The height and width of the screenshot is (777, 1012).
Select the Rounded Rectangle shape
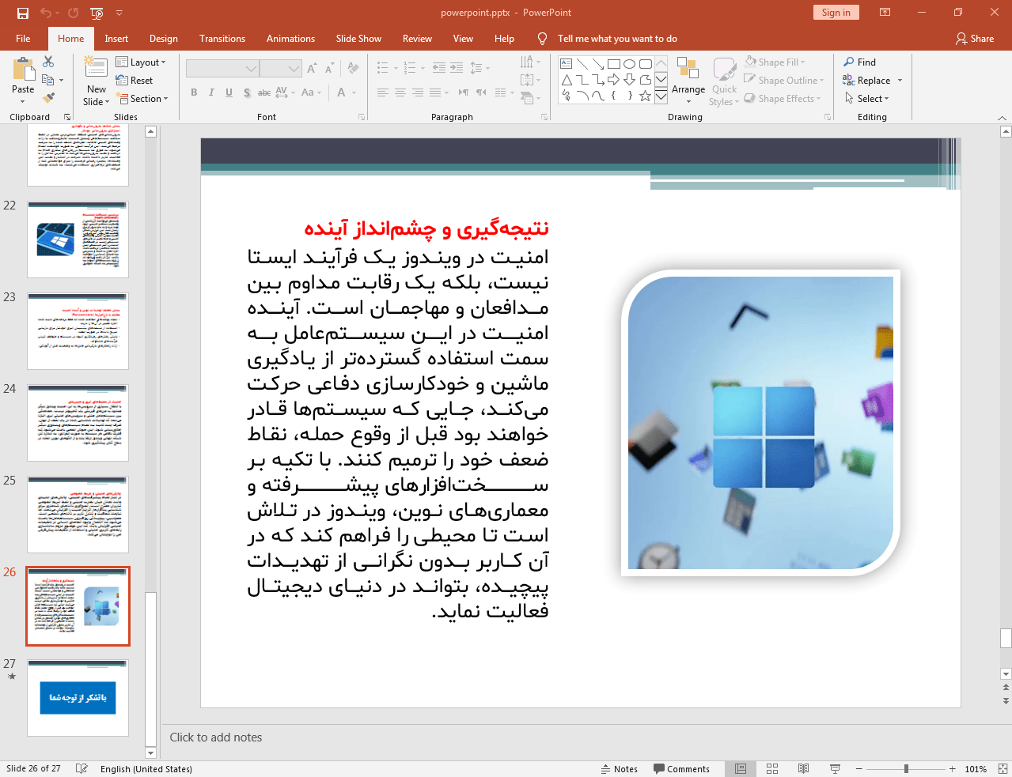(x=645, y=64)
